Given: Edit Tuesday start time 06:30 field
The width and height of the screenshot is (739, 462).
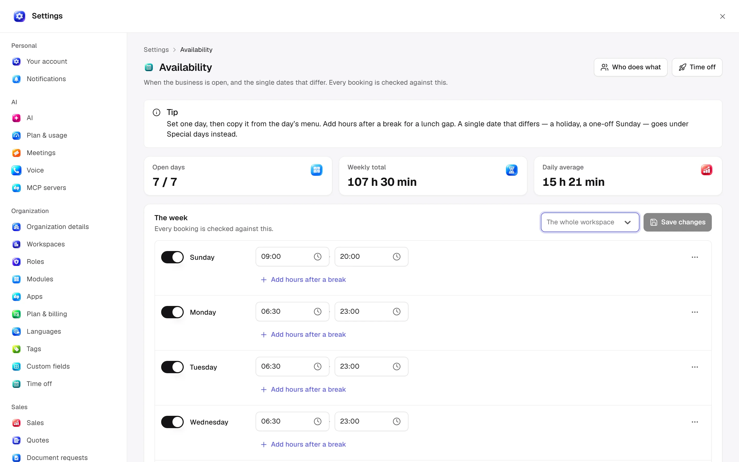Looking at the screenshot, I should point(292,366).
